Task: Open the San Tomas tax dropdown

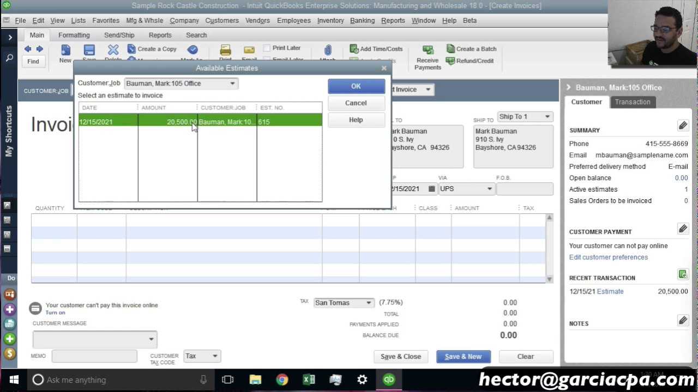Action: coord(369,303)
